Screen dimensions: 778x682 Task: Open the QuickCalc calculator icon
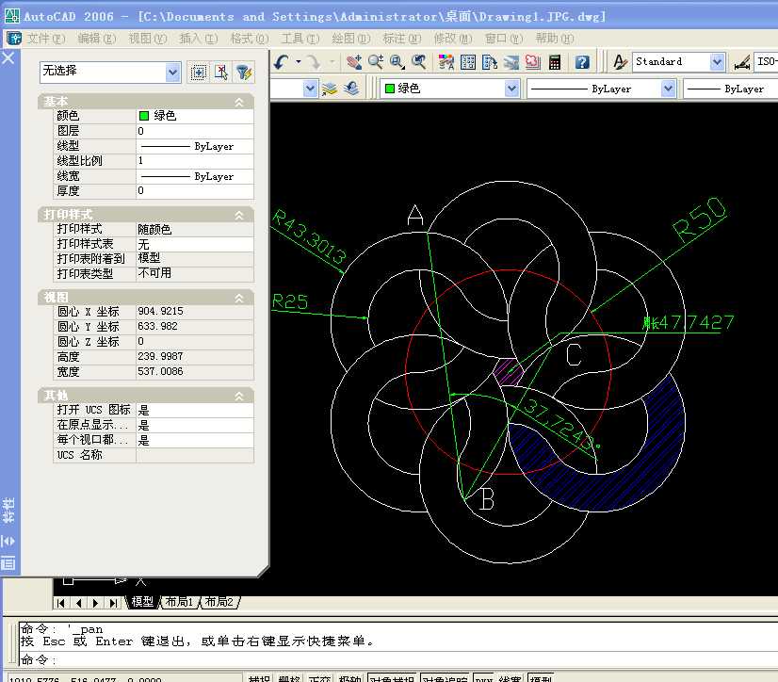pyautogui.click(x=555, y=62)
